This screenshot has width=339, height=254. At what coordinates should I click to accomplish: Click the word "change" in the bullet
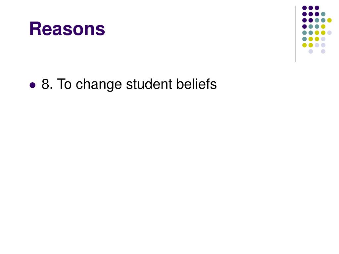click(99, 84)
